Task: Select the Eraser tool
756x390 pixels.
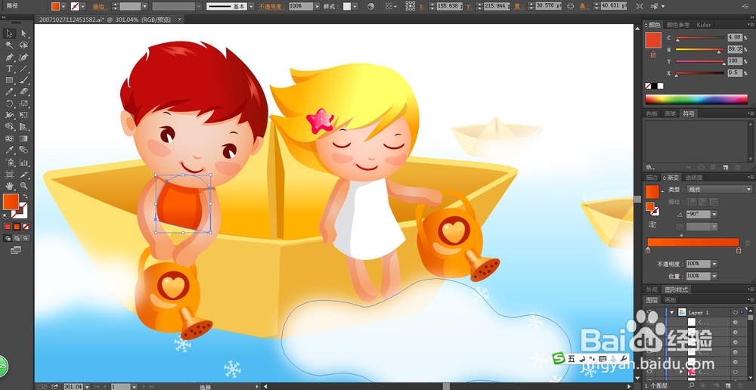Action: click(x=23, y=91)
